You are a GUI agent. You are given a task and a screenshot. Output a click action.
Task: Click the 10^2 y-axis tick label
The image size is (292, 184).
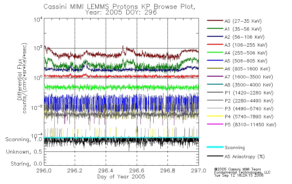point(38,48)
